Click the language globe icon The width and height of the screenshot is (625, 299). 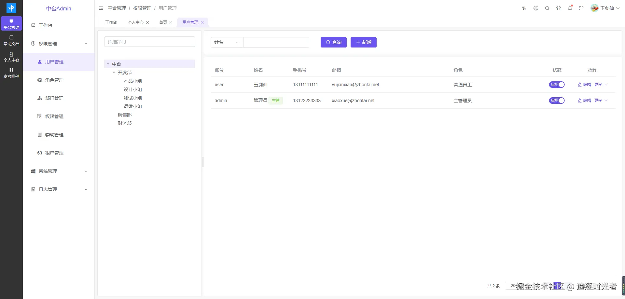pyautogui.click(x=536, y=8)
